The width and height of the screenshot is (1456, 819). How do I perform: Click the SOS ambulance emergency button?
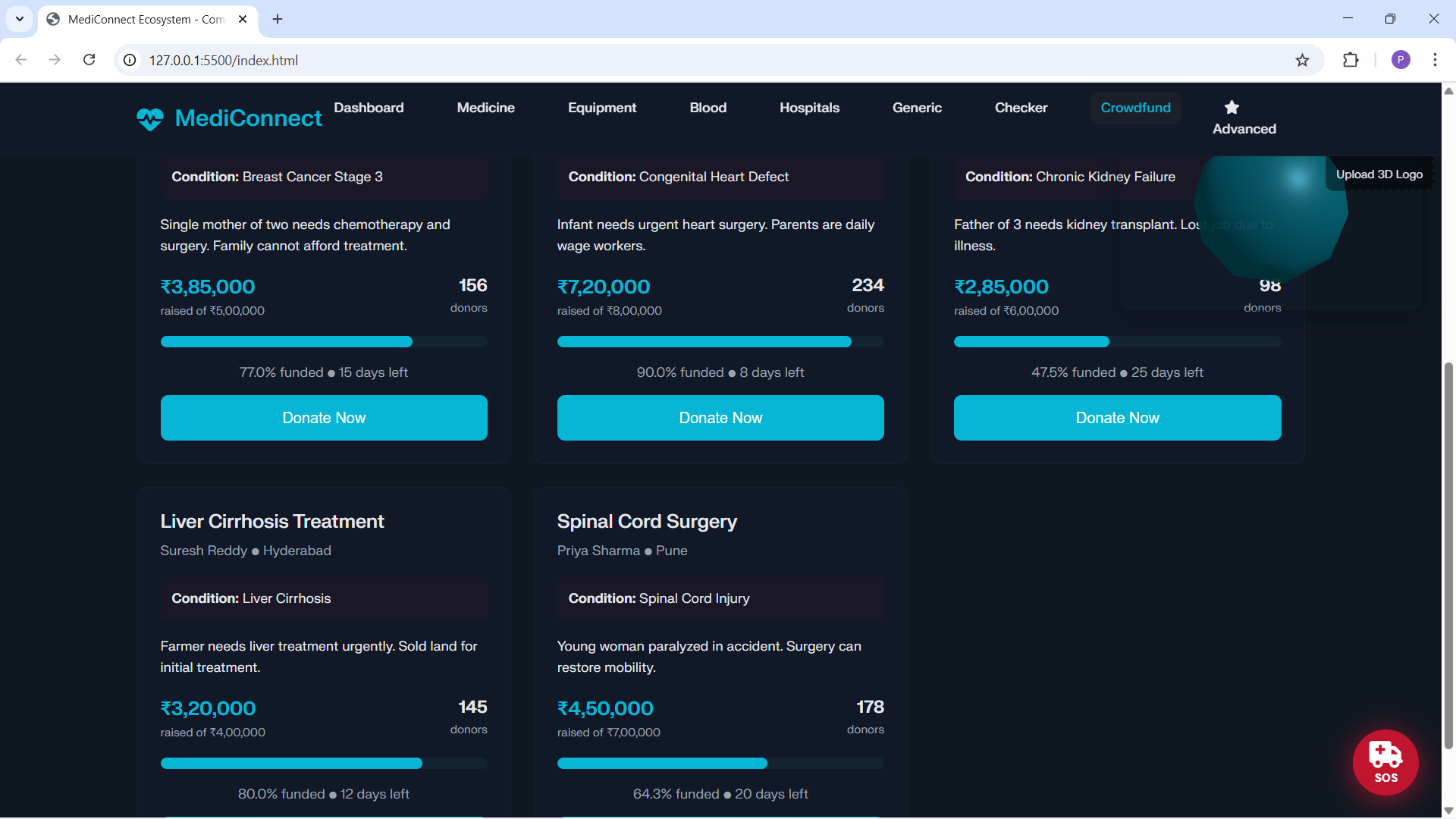click(x=1385, y=761)
